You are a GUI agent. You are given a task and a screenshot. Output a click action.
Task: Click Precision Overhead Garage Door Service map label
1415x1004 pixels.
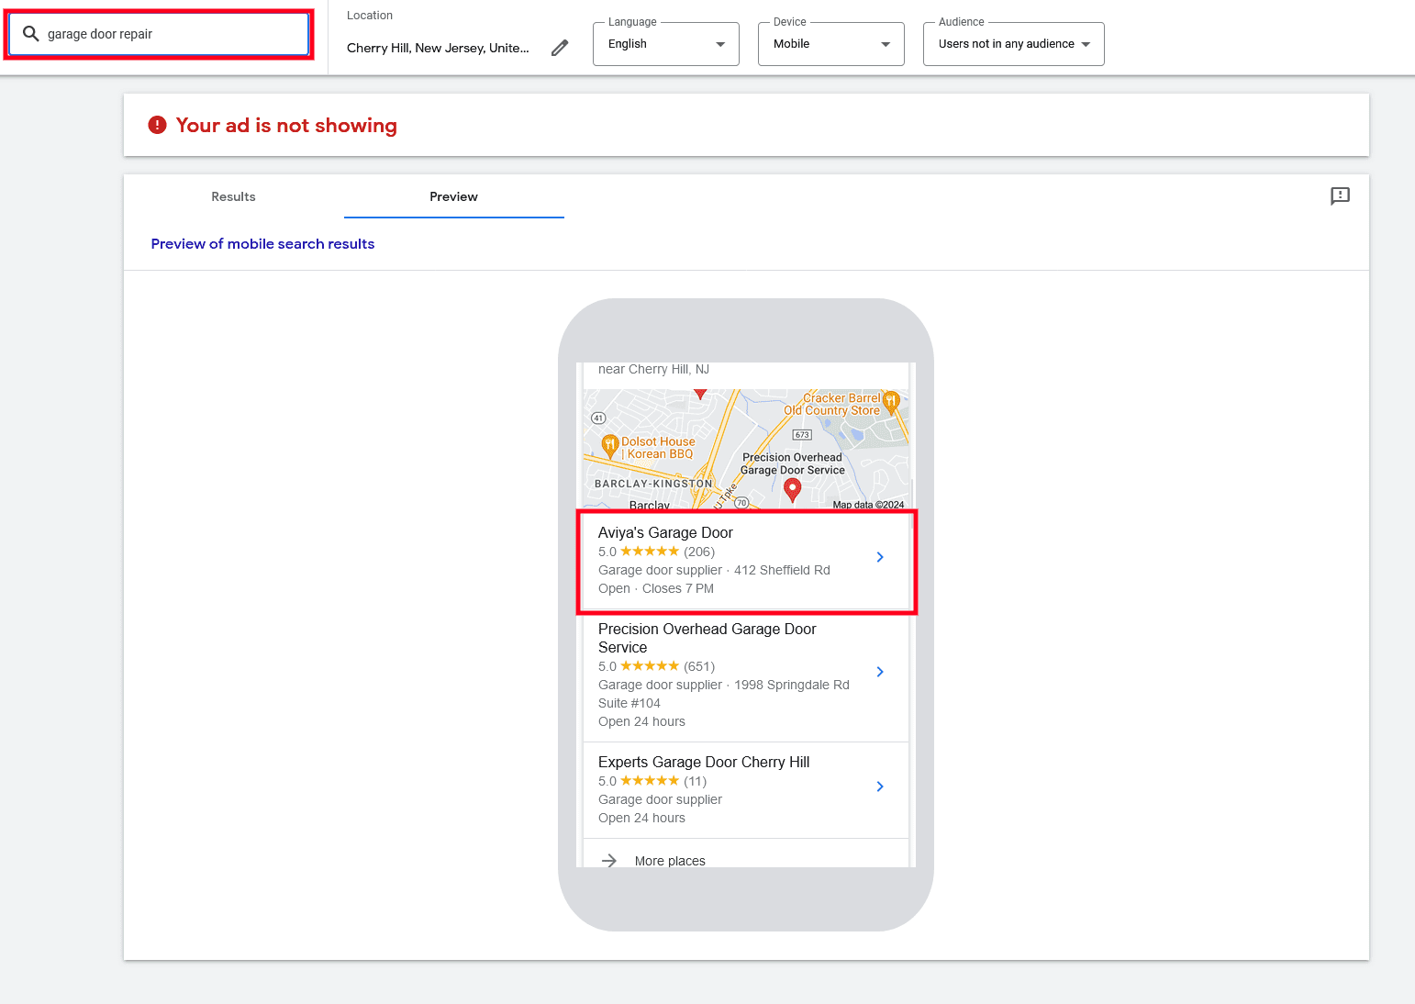point(793,463)
